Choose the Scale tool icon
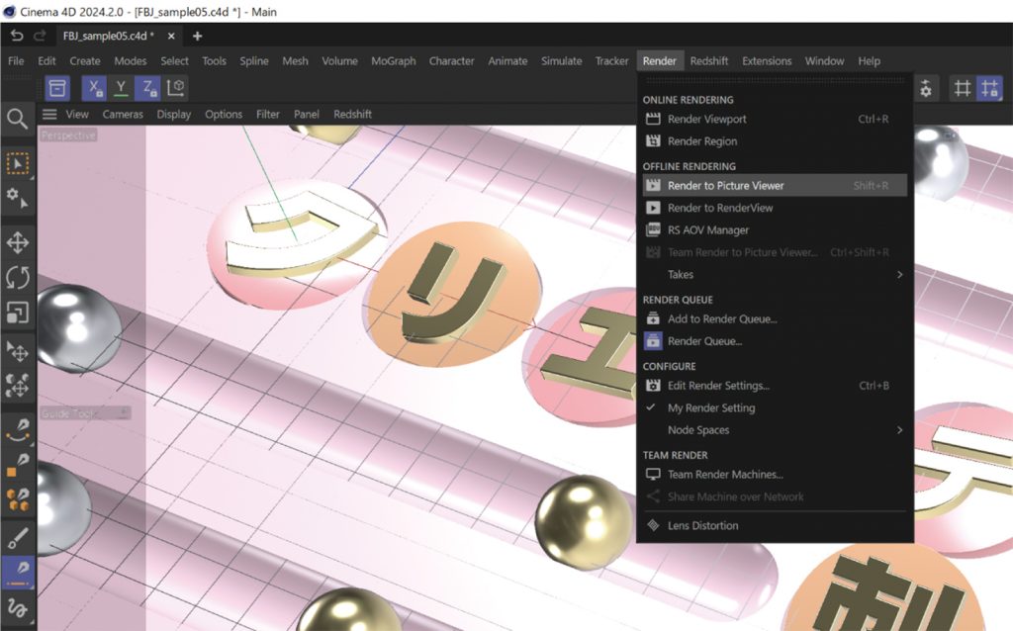 [x=17, y=313]
